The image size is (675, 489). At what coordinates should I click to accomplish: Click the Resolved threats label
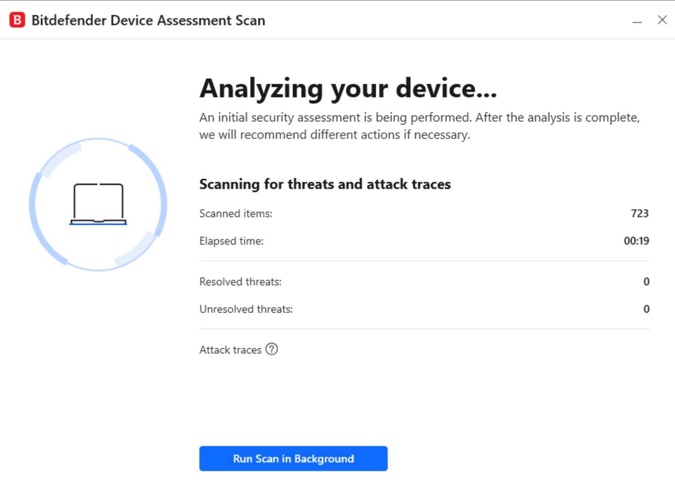[x=240, y=282]
